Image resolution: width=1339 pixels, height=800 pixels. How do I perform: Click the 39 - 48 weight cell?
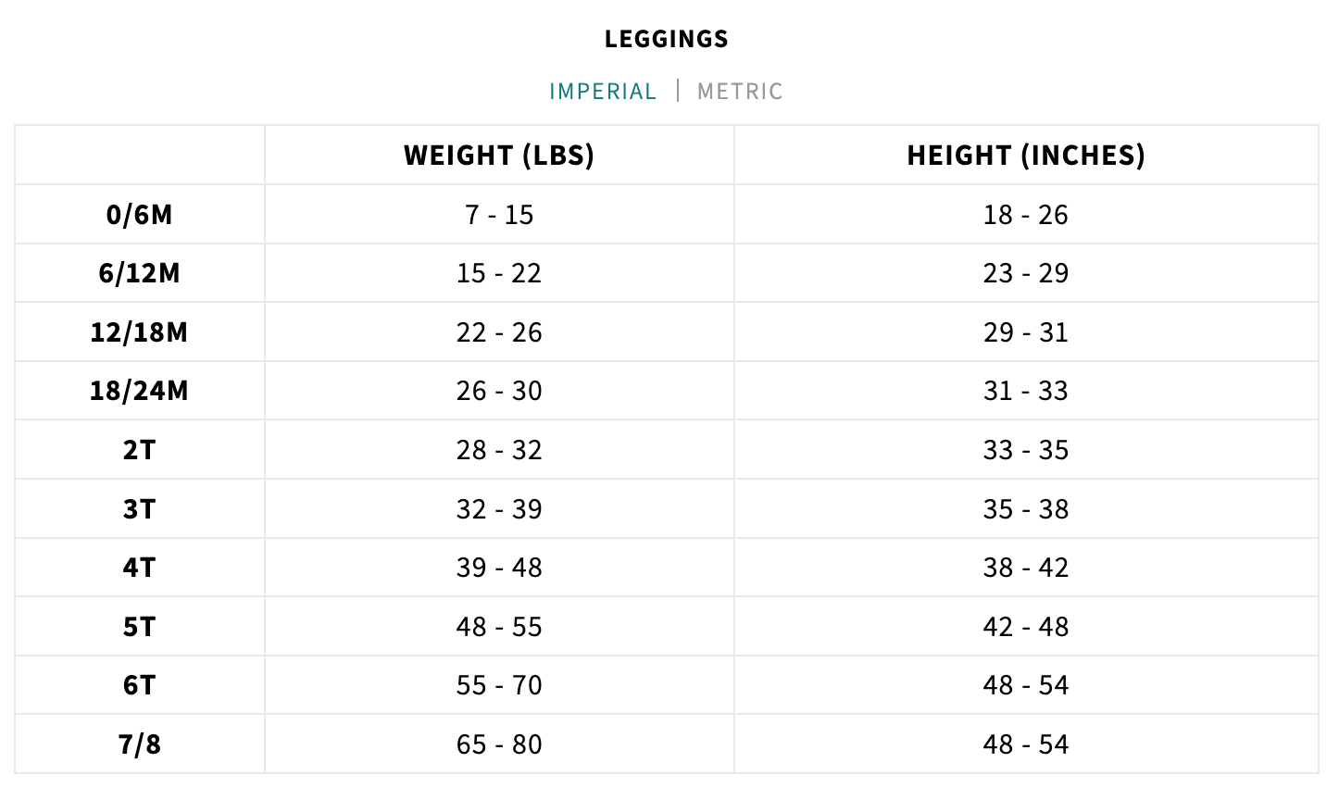499,568
